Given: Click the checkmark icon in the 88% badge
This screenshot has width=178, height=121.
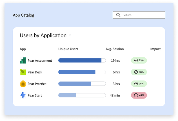Looking at the screenshot, I should coord(136,72).
